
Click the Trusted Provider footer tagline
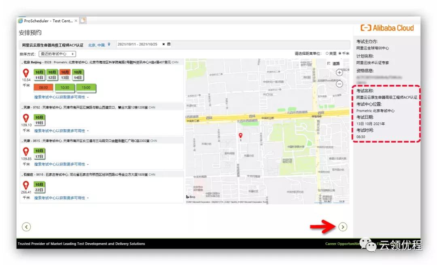tap(81, 244)
